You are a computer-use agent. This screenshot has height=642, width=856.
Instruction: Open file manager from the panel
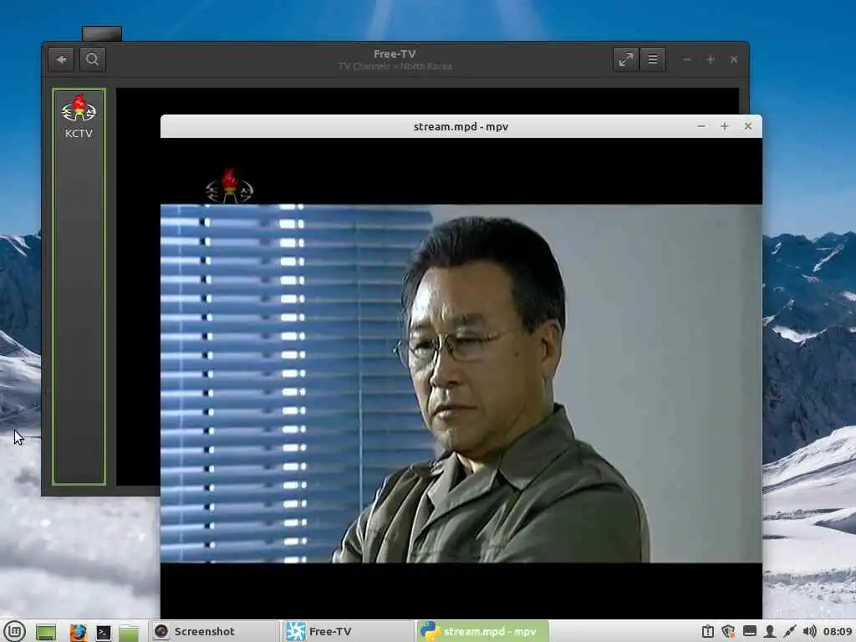(x=130, y=632)
